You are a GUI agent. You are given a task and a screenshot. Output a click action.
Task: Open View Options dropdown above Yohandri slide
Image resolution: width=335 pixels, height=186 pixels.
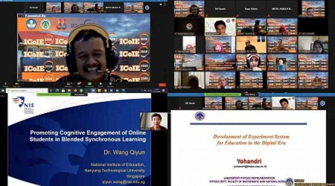click(x=250, y=95)
